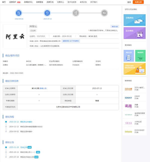The width and height of the screenshot is (150, 162).
Task: Open the 合作计划 menu item
Action: coord(83,2)
